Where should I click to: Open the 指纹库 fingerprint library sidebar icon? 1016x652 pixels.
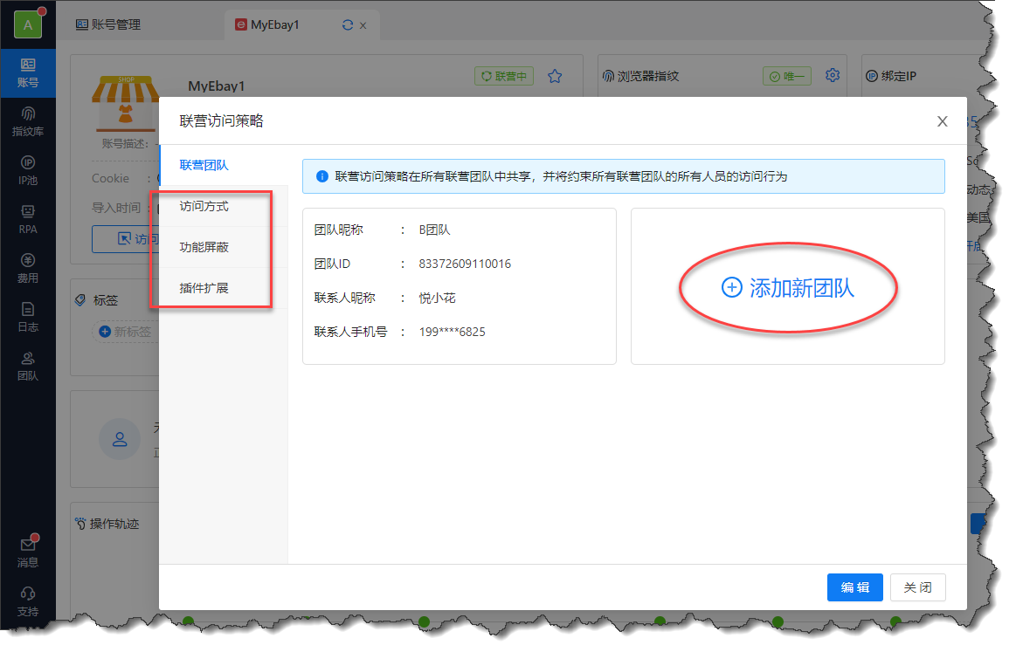click(28, 122)
